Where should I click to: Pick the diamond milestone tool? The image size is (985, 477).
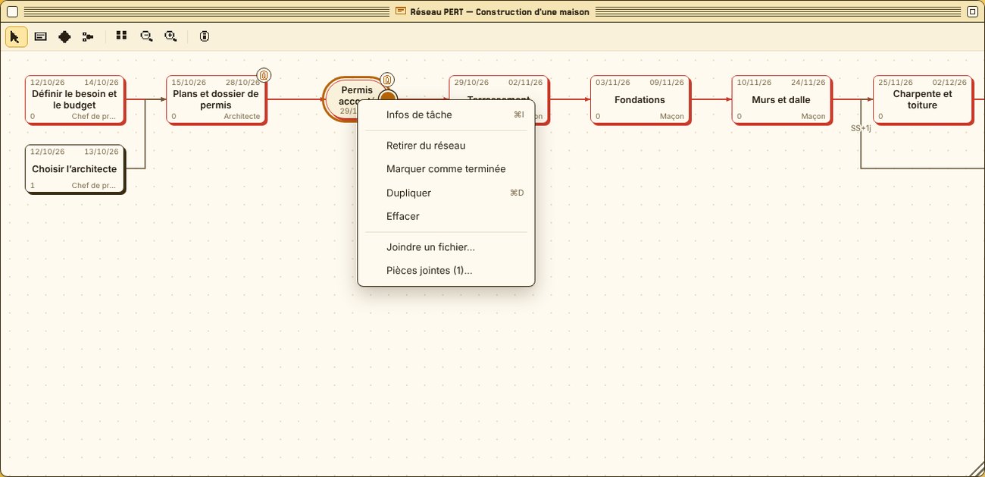(64, 36)
